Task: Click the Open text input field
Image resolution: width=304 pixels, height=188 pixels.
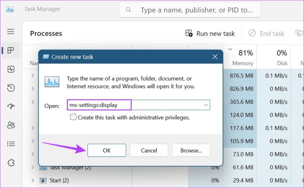Action: pos(135,105)
